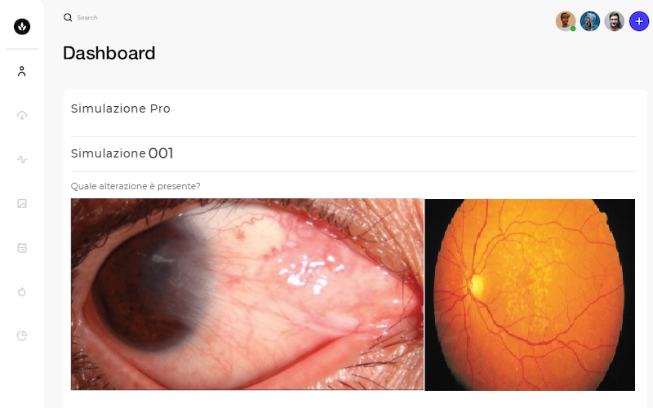Select the blue-haired user avatar
The height and width of the screenshot is (408, 653).
[590, 21]
